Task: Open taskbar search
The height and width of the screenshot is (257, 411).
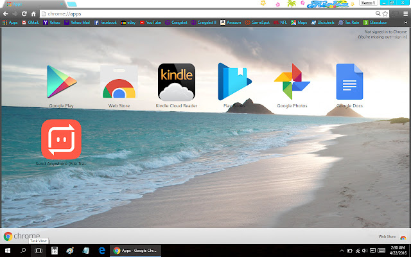Action: 23,251
